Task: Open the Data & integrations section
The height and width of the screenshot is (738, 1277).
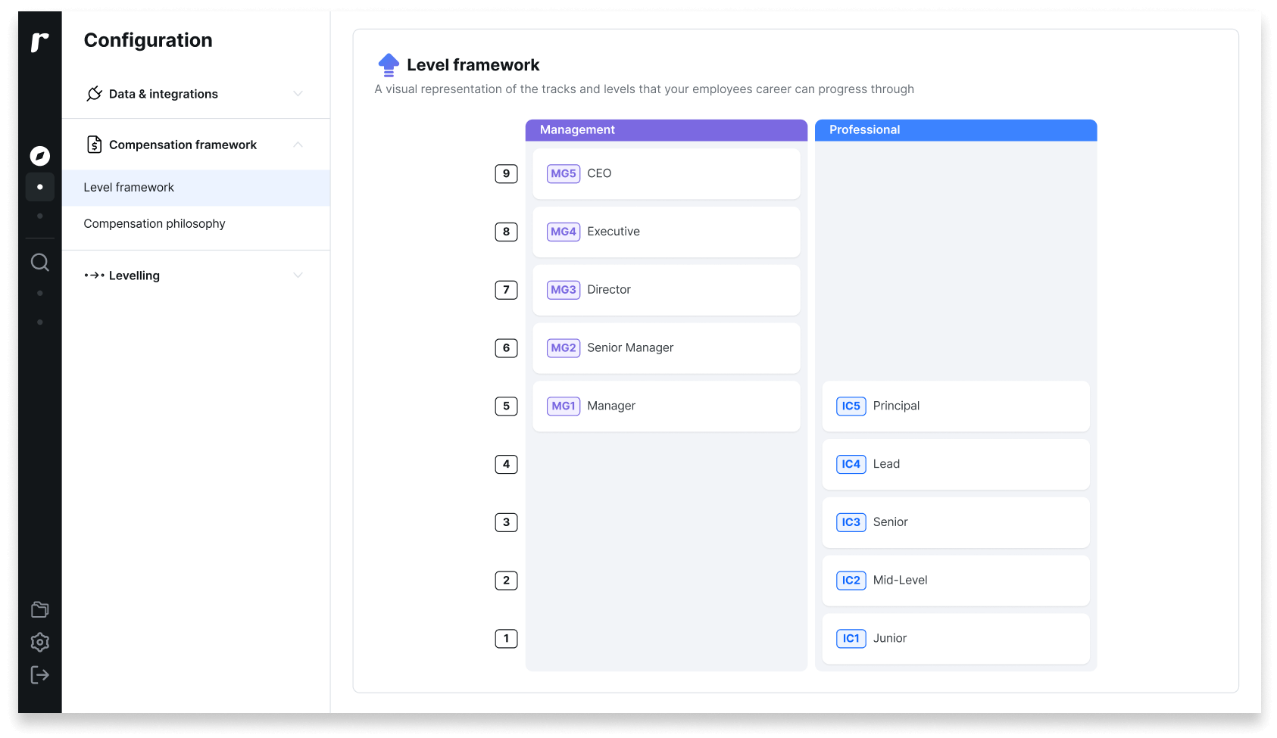Action: [196, 94]
